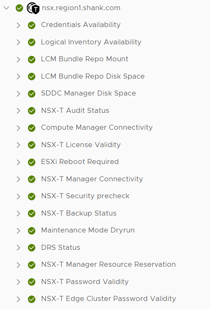Click green check icon for Credentials Availability
Viewport: 210px width, 309px height.
[x=32, y=25]
